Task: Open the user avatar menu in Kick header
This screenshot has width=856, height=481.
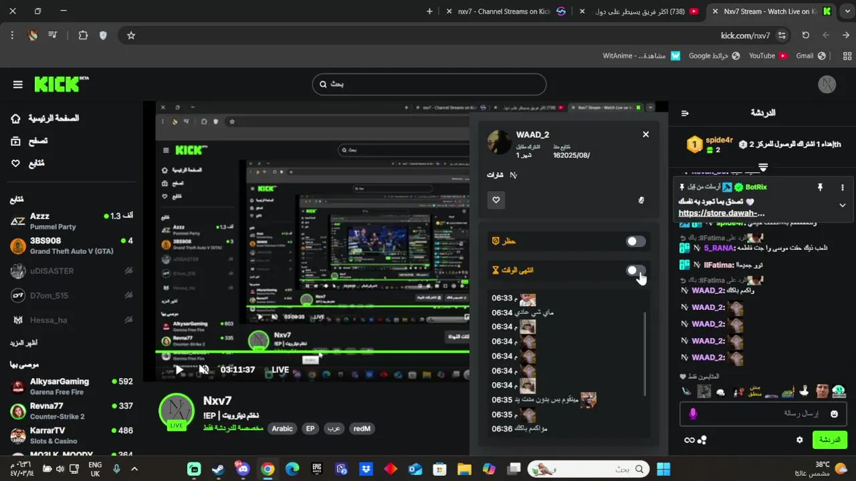Action: click(x=827, y=84)
